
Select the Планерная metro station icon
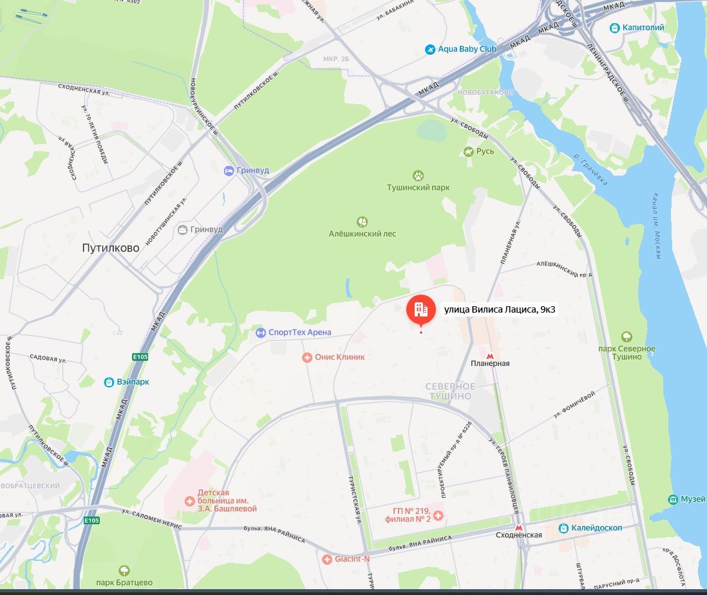click(x=489, y=356)
